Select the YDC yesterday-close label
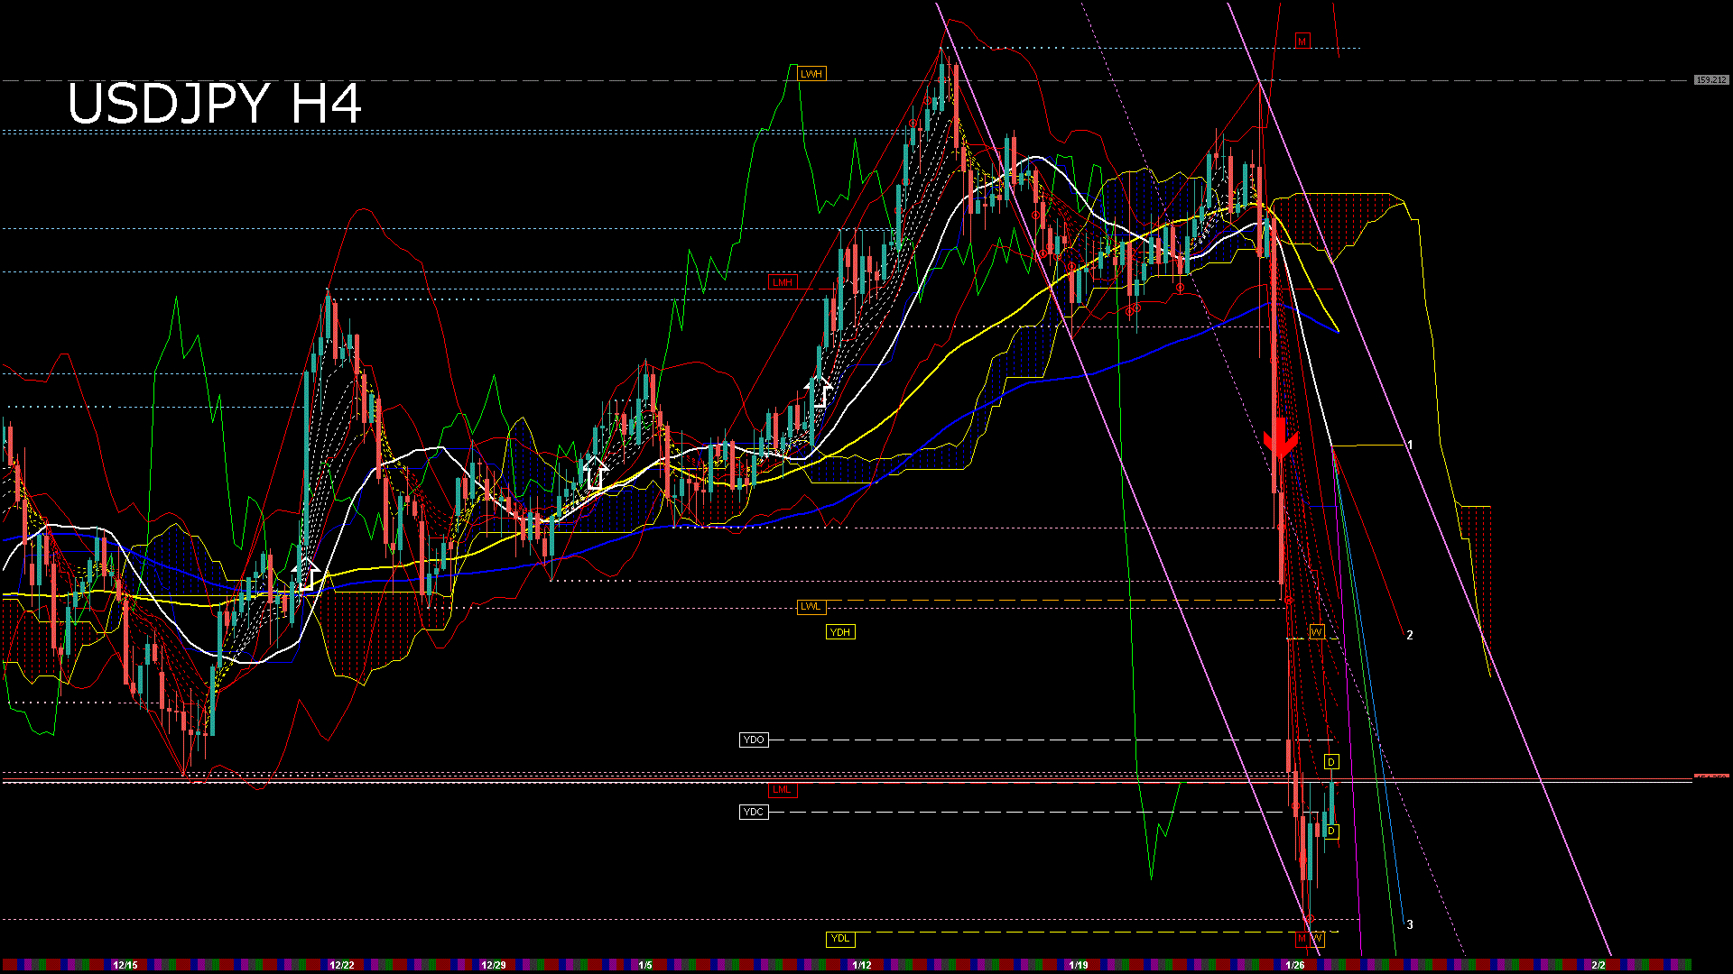The width and height of the screenshot is (1733, 974). pos(754,812)
